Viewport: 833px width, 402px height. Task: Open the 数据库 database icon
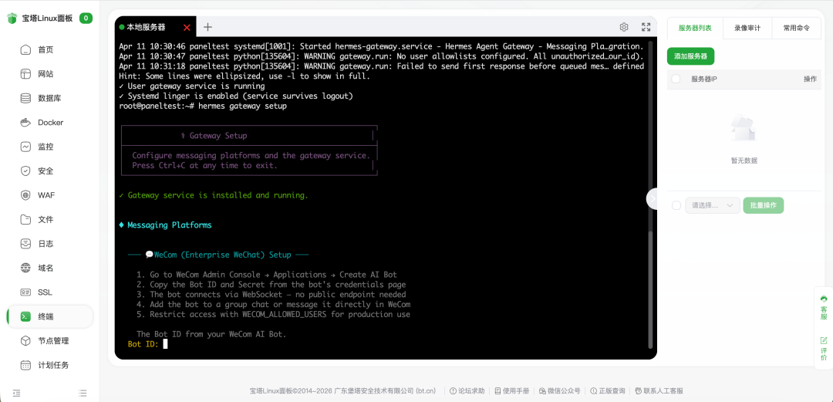click(x=25, y=98)
